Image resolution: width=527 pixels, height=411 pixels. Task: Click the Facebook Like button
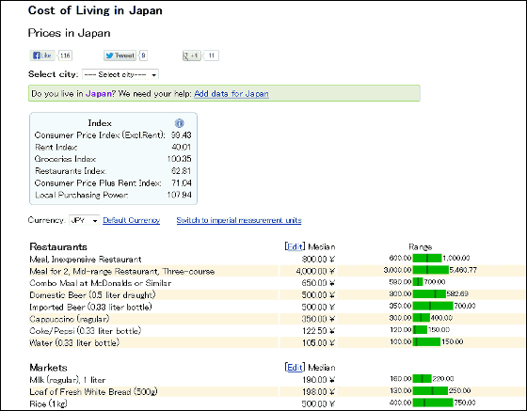(42, 55)
